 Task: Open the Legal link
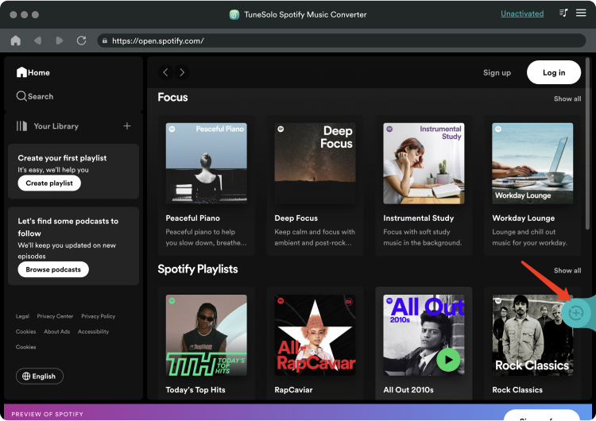tap(22, 316)
